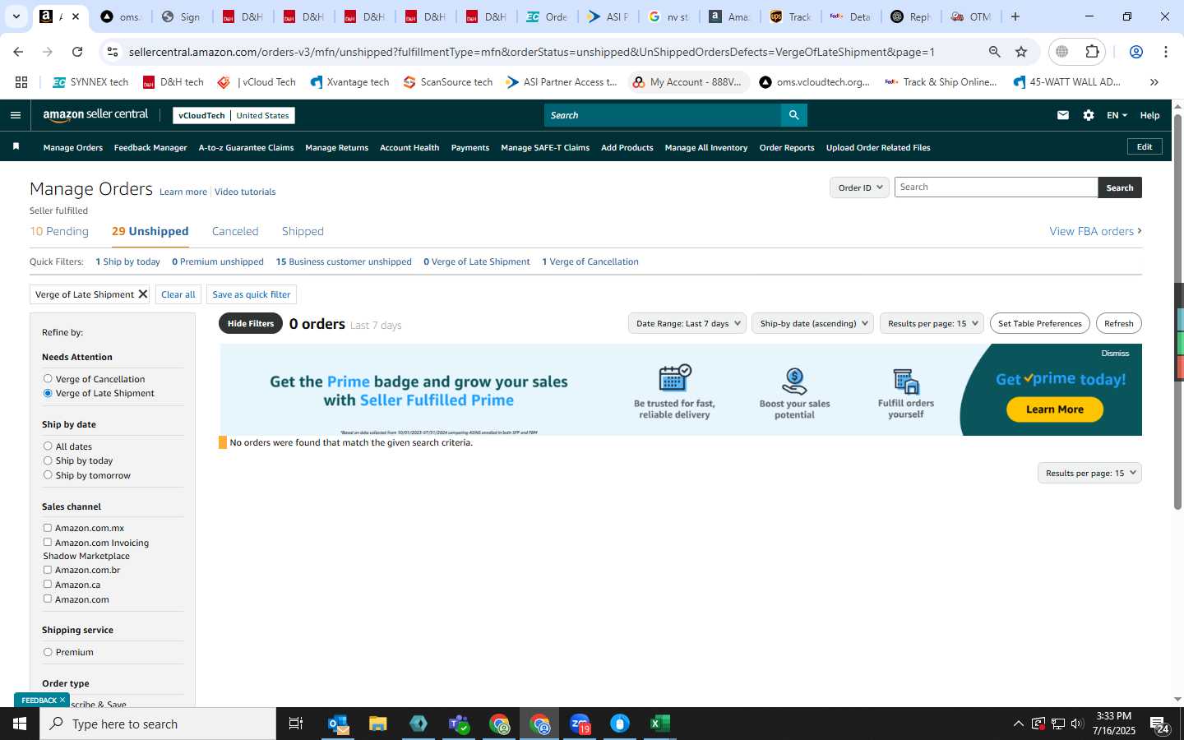Check the Amazon.com.mx sales channel

click(x=48, y=528)
